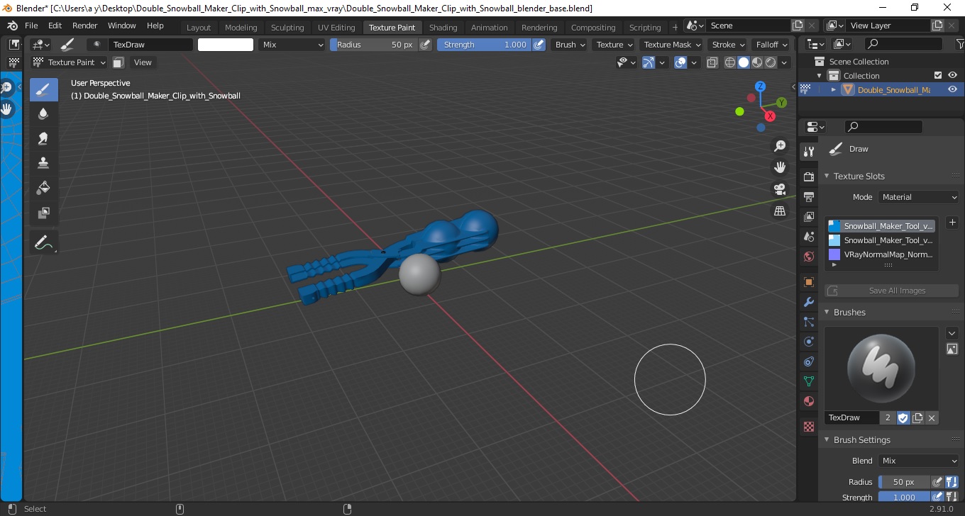The image size is (965, 516).
Task: Click the viewport zoom magnifier icon
Action: point(780,145)
